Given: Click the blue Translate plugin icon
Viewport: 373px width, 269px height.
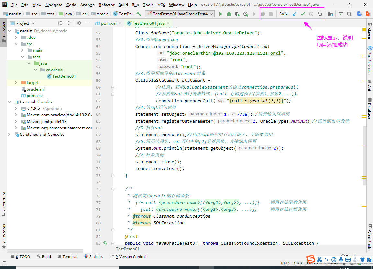Looking at the screenshot, I should click(x=360, y=14).
